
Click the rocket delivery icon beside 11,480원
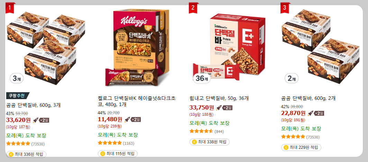[127, 119]
